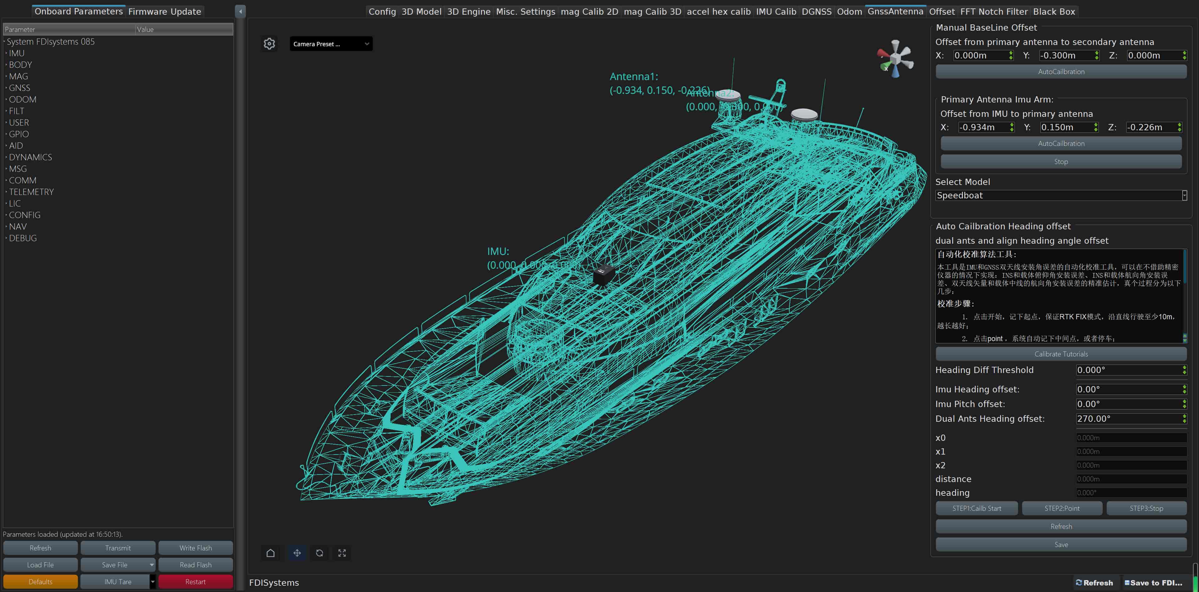Select the pan/move tool in viewport
Screen dimensions: 1199x592
tap(297, 553)
